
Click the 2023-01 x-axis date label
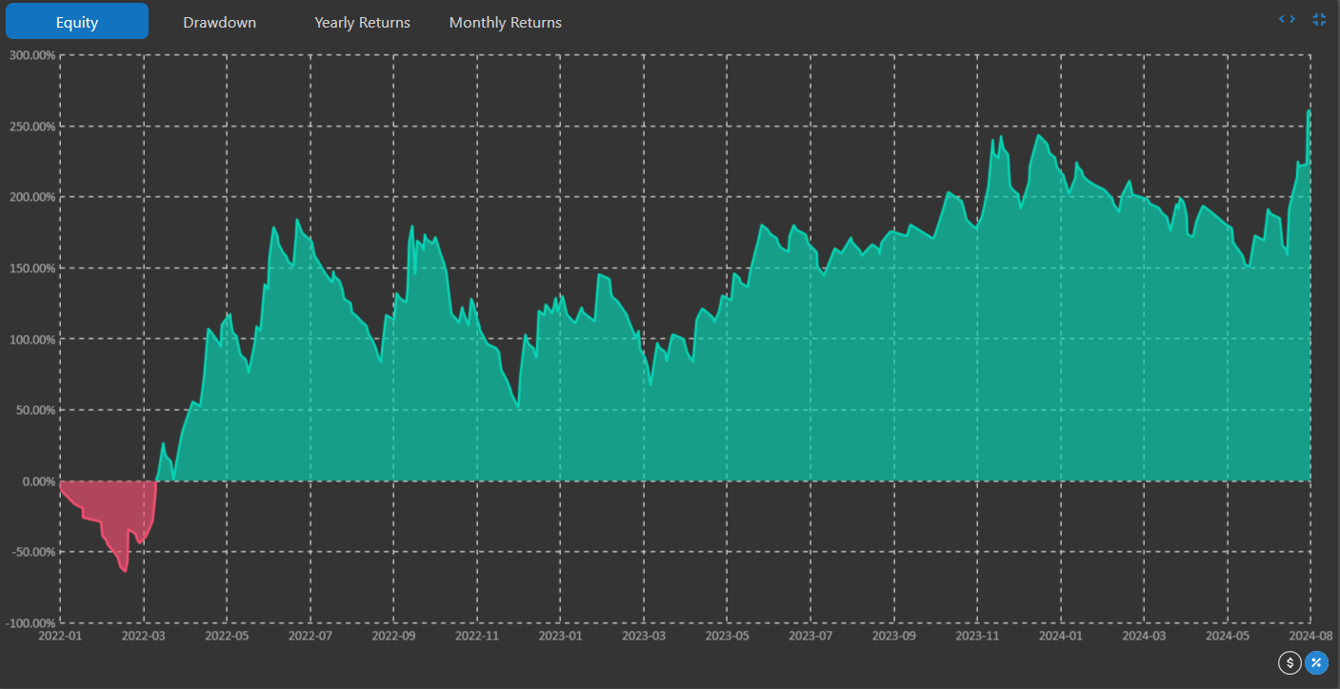(560, 635)
